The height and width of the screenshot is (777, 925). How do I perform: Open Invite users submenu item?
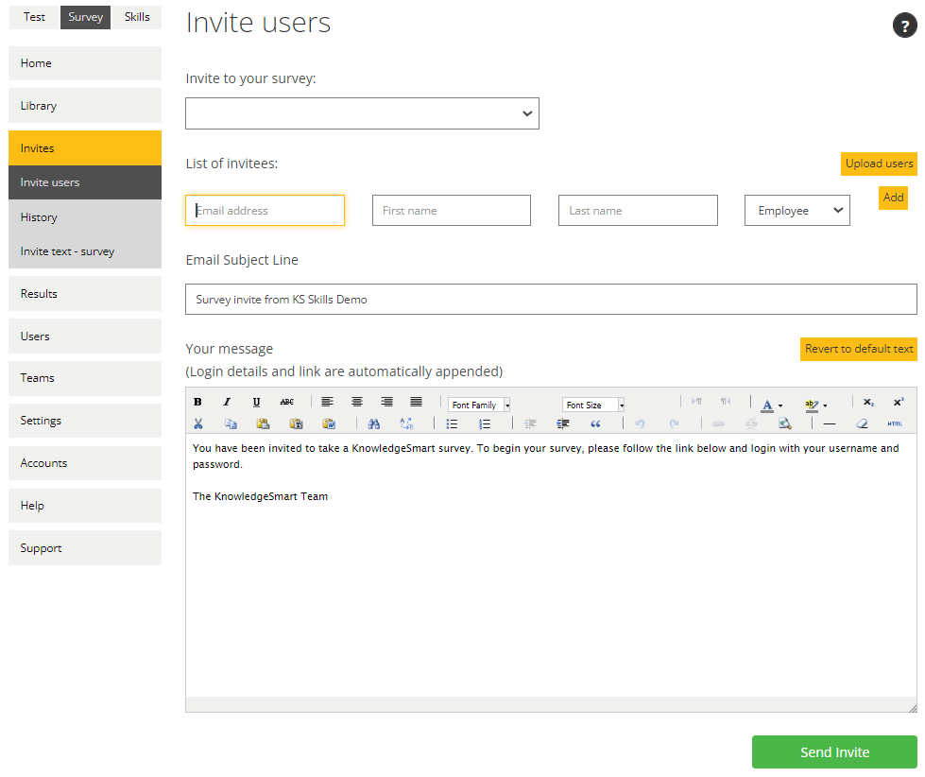(x=85, y=182)
